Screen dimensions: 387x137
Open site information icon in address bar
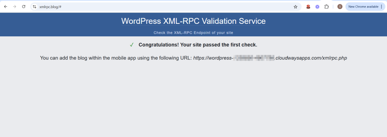click(34, 7)
